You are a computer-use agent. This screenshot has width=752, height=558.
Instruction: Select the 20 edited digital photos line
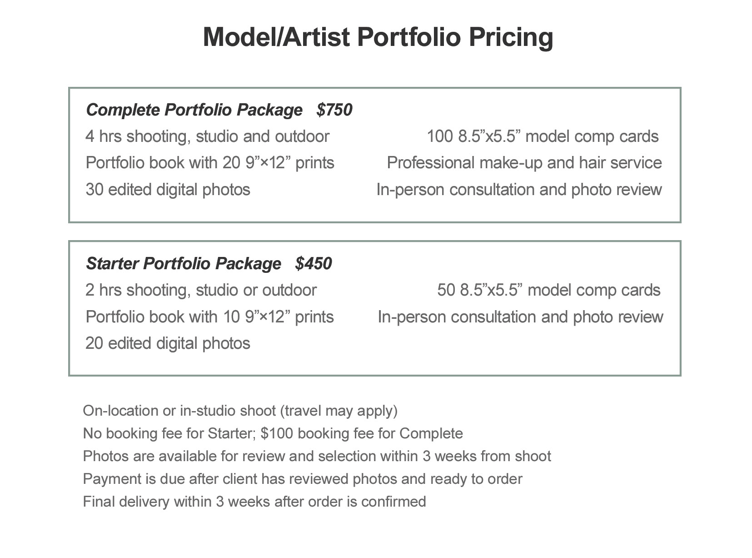(168, 343)
